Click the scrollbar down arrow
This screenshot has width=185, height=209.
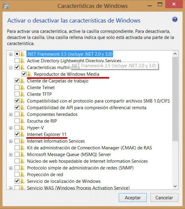(x=175, y=186)
